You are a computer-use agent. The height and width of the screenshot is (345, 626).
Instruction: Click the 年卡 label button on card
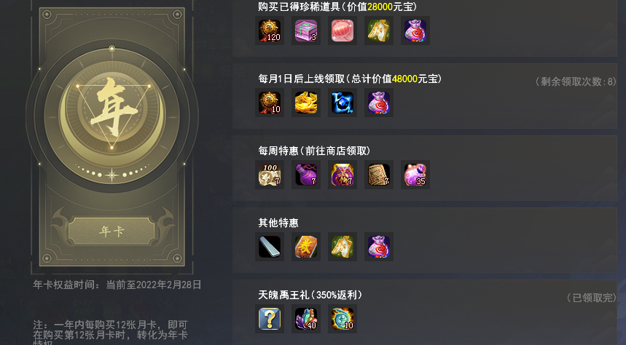pos(111,231)
